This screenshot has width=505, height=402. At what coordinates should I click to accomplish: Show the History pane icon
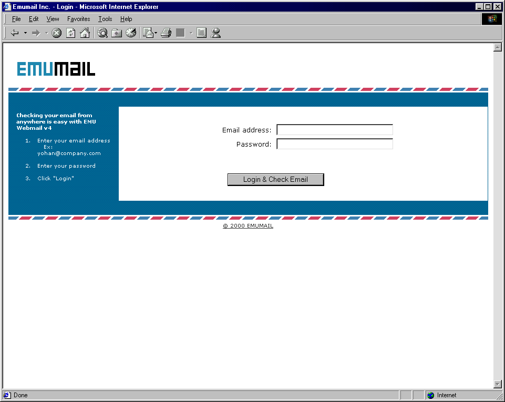click(131, 33)
